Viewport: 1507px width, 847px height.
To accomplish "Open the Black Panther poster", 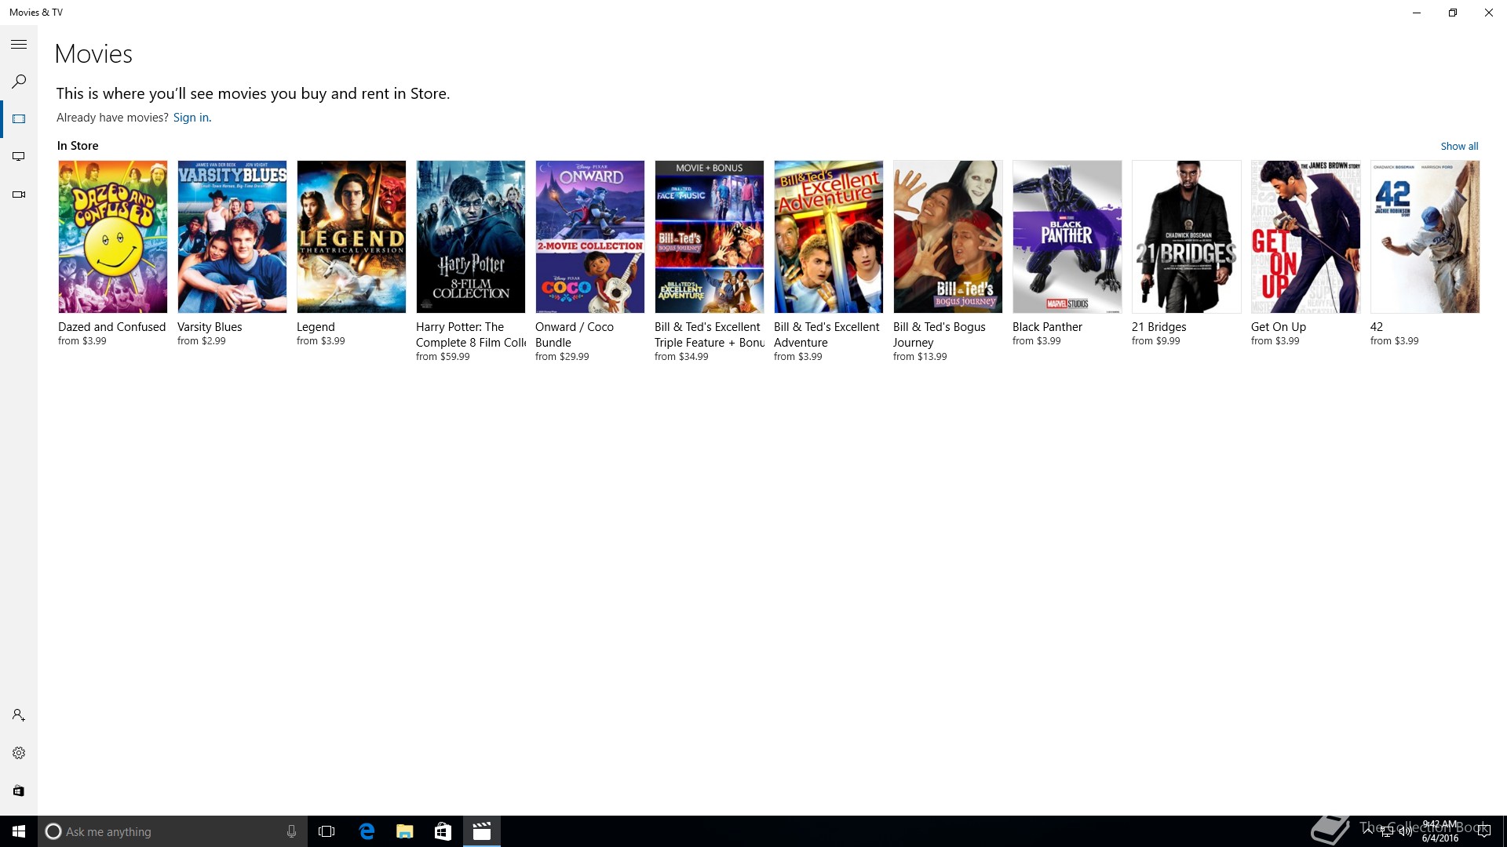I will (1067, 237).
